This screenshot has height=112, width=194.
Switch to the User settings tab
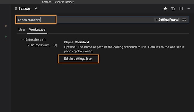pos(22,30)
